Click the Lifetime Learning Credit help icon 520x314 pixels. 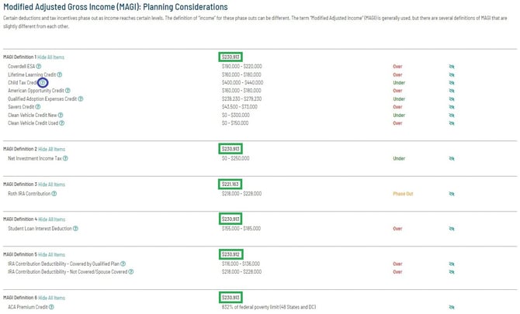60,74
